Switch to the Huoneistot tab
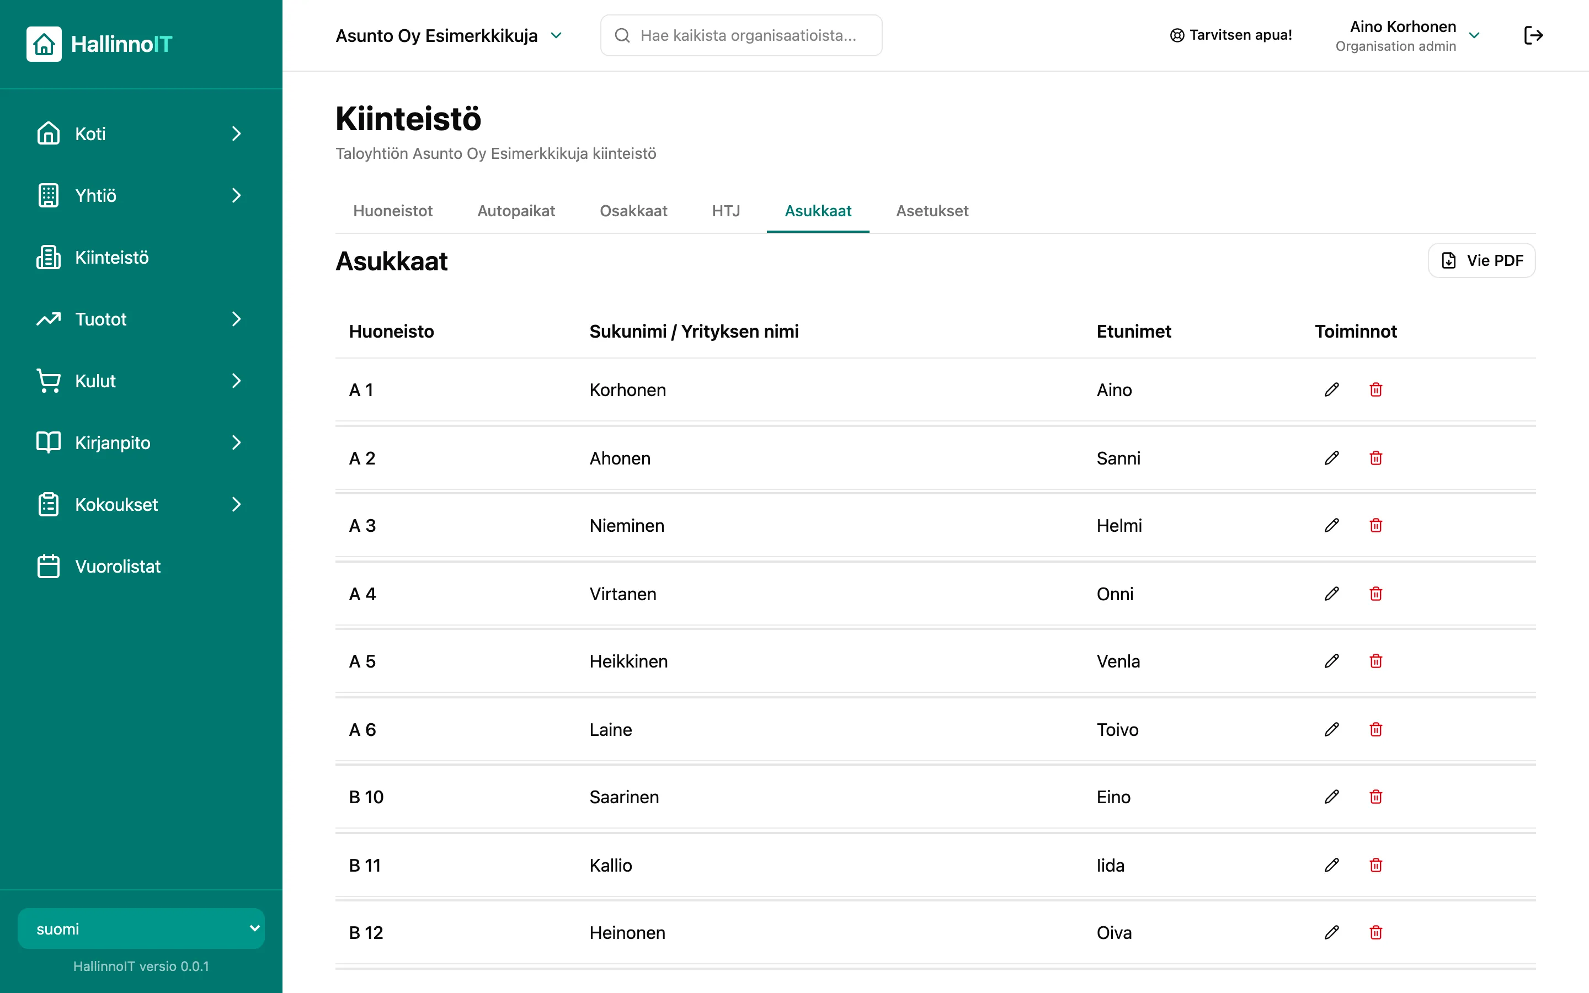 (x=393, y=211)
